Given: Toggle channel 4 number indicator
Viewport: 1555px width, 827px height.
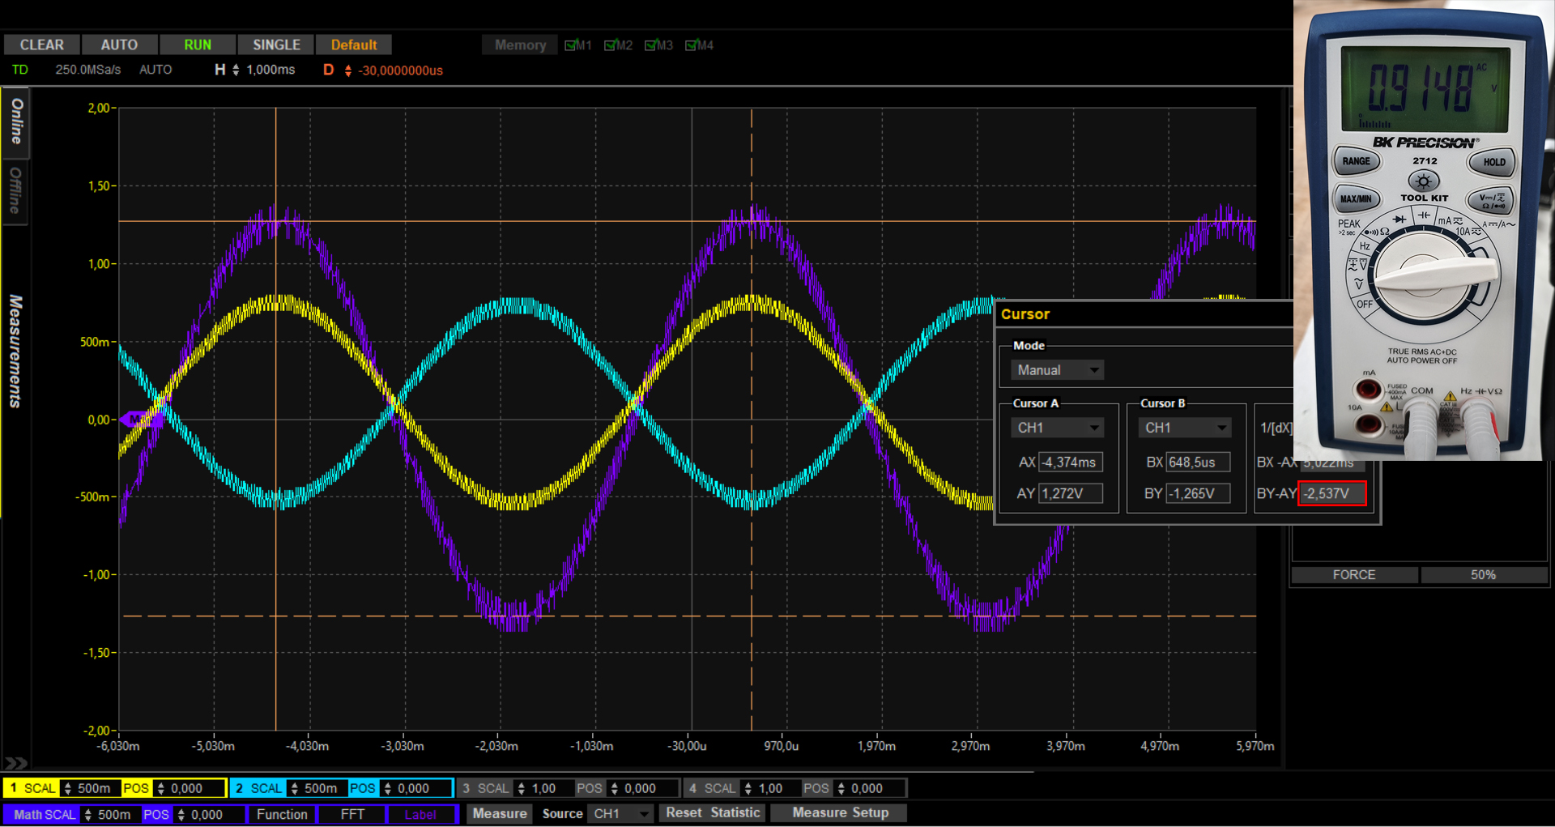Looking at the screenshot, I should (692, 788).
